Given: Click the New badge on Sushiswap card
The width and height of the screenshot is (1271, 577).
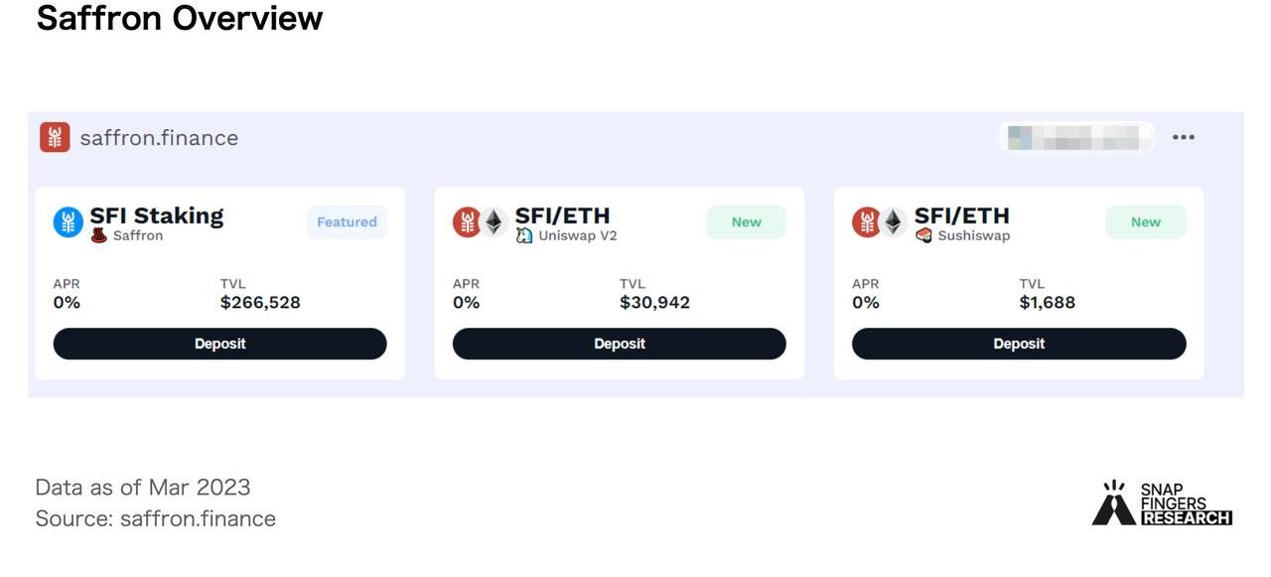Looking at the screenshot, I should (1145, 222).
